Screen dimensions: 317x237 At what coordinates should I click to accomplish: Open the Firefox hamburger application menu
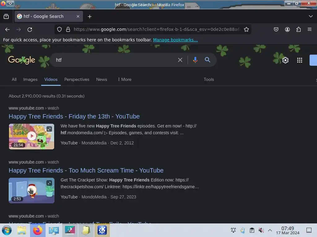pos(310,29)
